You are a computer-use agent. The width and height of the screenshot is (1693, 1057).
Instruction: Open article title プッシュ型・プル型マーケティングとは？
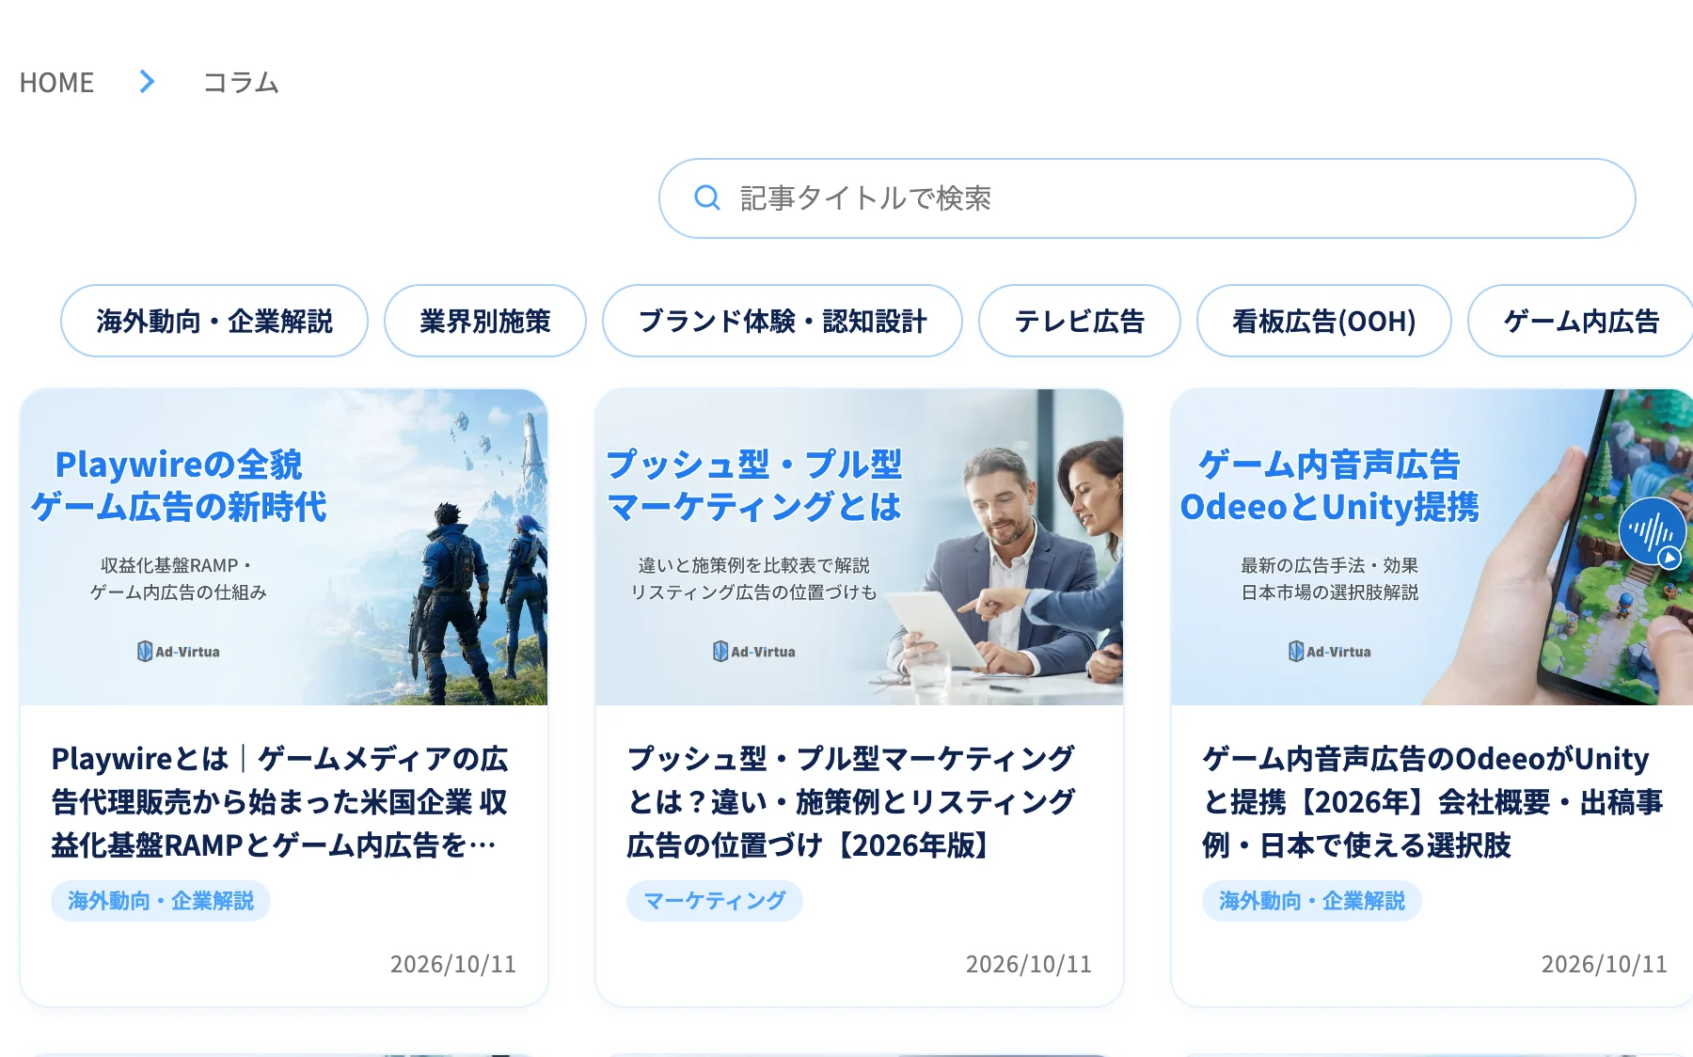tap(851, 802)
